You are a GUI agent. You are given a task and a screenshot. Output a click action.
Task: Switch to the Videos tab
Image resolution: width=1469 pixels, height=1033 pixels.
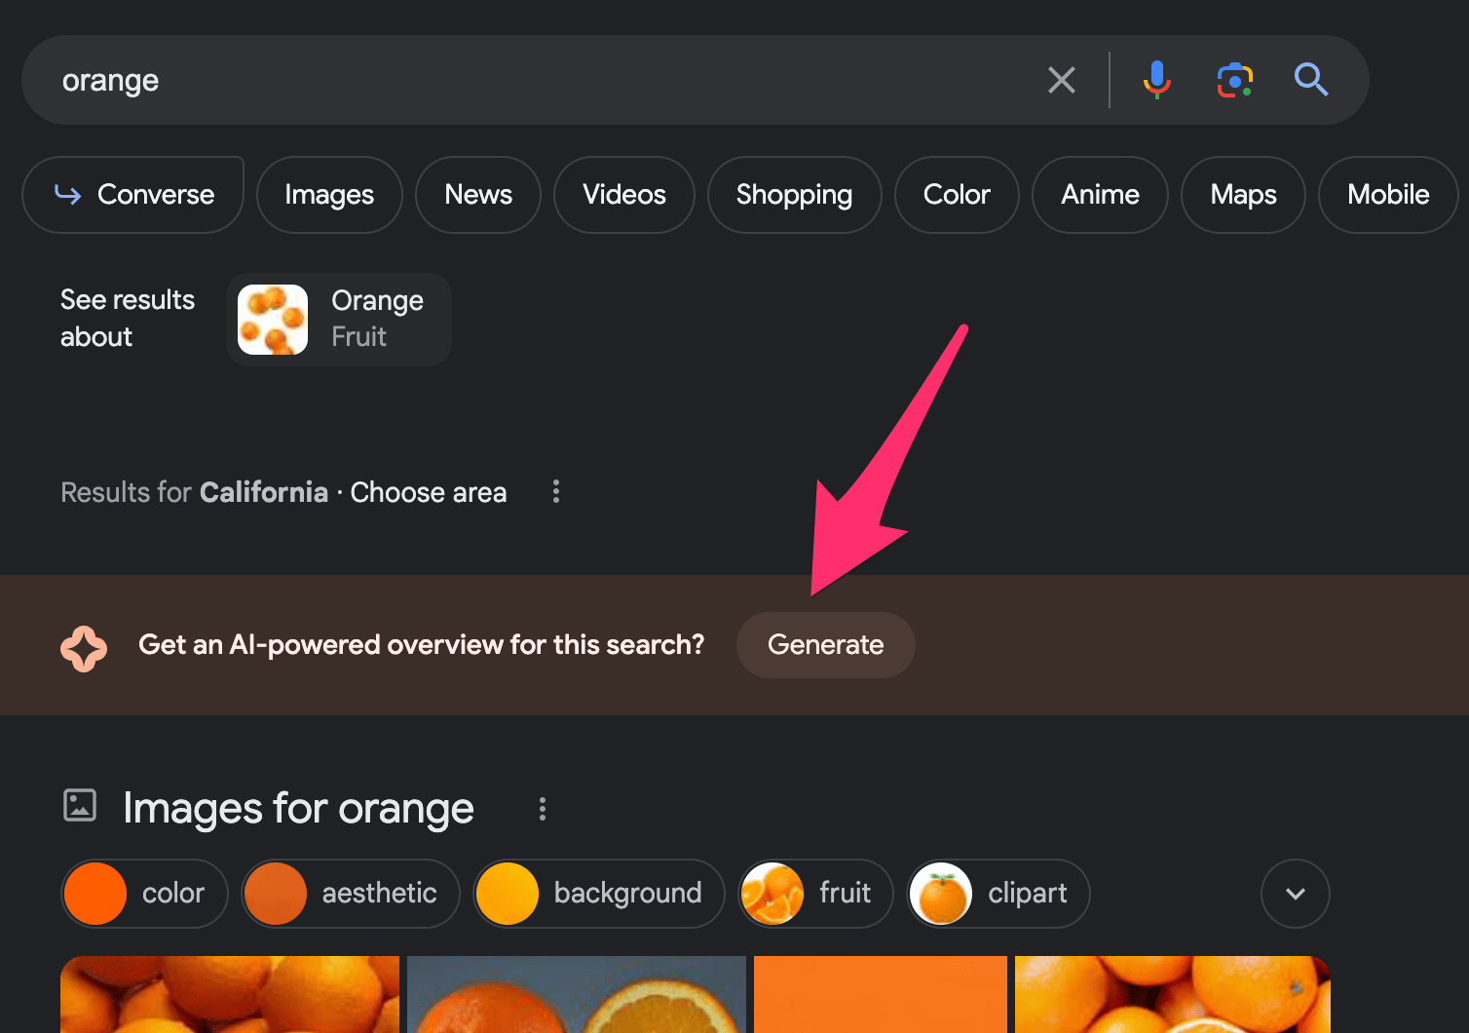pos(624,195)
